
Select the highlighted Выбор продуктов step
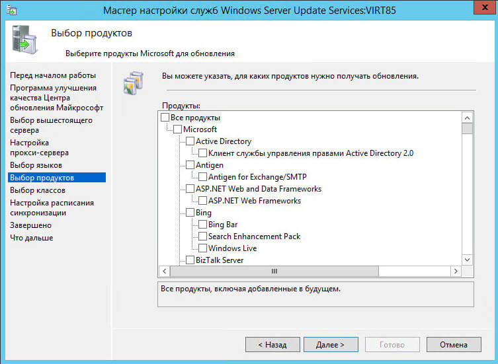pos(57,178)
